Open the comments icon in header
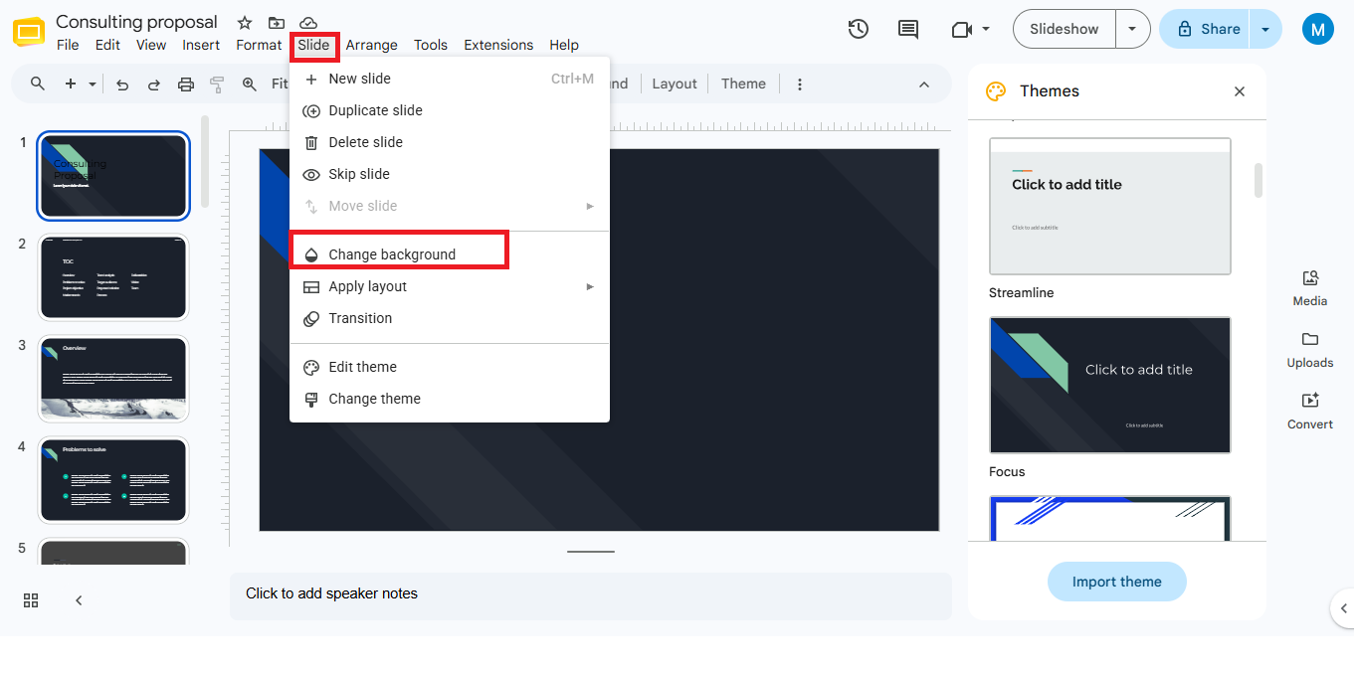Viewport: 1359px width, 673px height. 908,30
